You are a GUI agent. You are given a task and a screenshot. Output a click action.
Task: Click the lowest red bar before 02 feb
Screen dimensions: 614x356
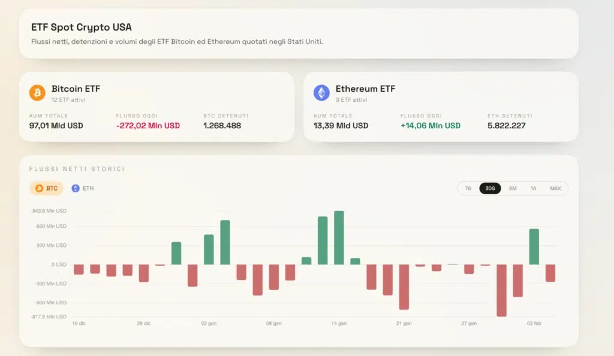click(x=501, y=290)
